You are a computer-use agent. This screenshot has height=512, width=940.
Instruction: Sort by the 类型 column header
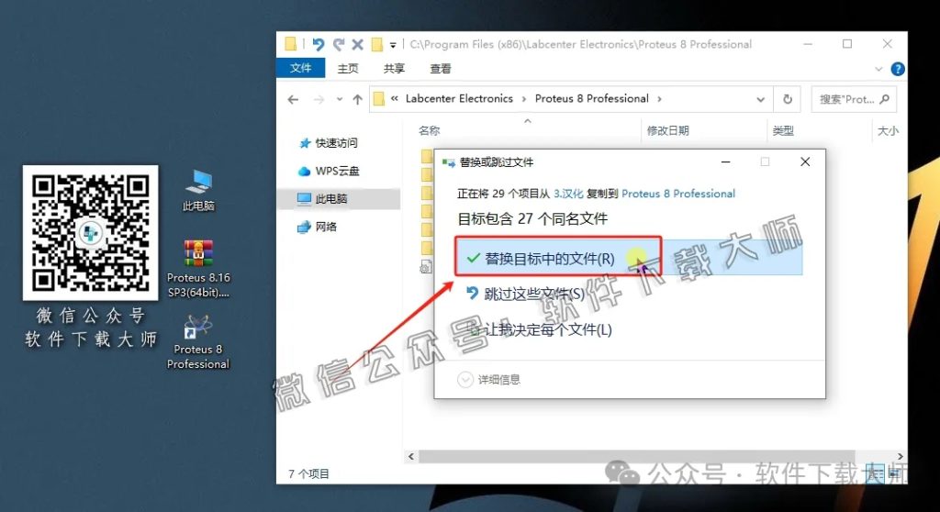[x=783, y=130]
